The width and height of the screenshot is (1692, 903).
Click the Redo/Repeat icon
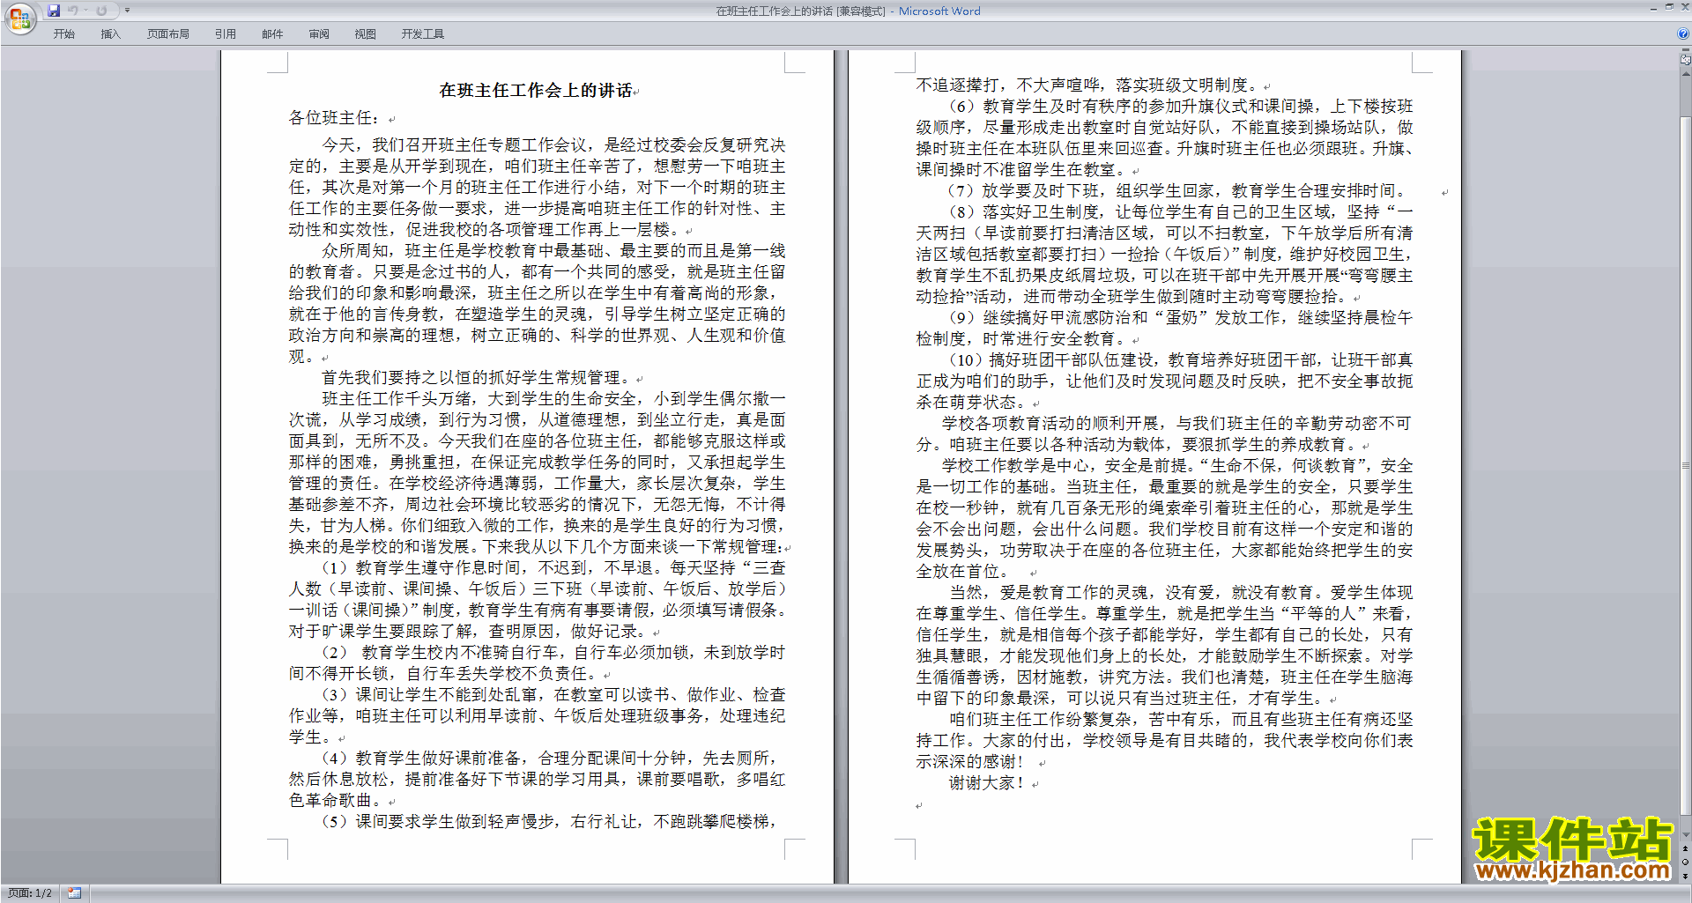101,11
